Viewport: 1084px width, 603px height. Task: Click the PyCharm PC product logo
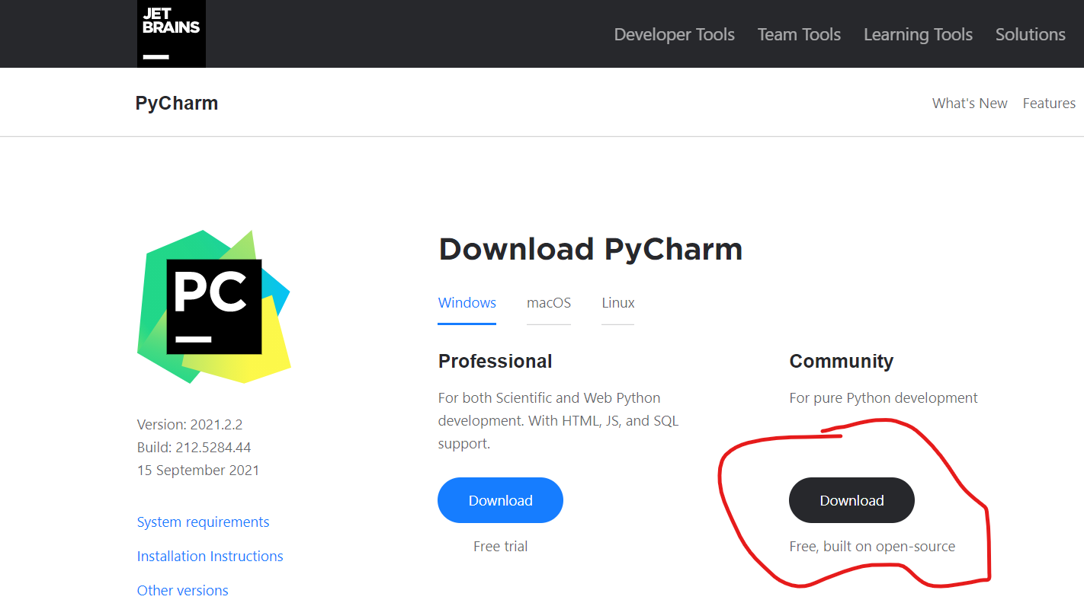point(213,306)
